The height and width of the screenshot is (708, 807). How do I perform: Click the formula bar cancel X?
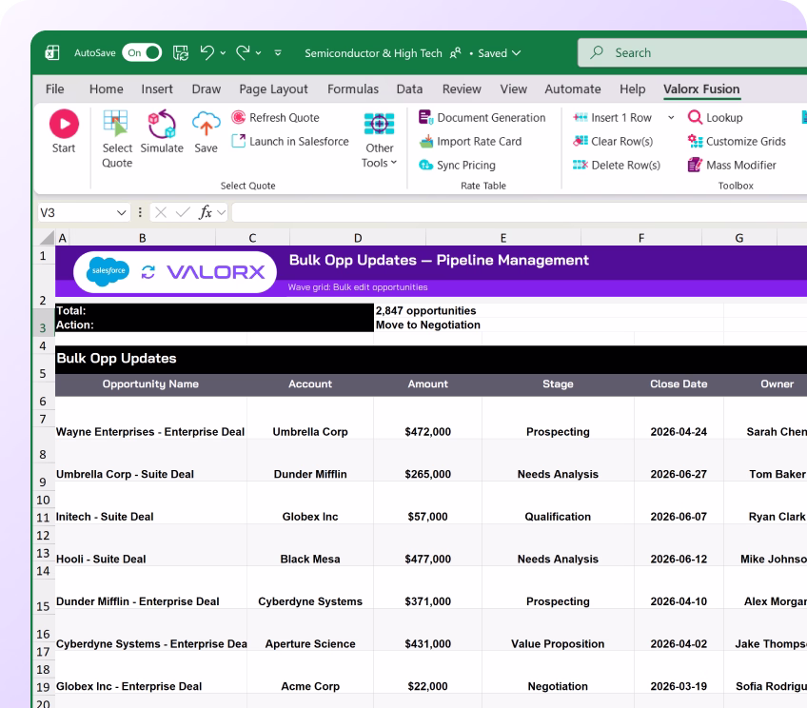pyautogui.click(x=161, y=212)
